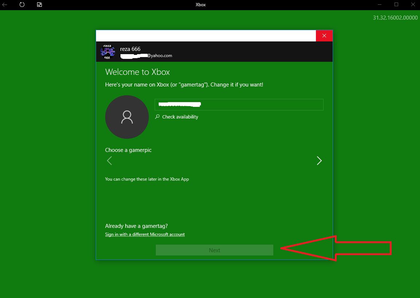This screenshot has height=298, width=420.
Task: Click the 'Here's your name on Xbox' text
Action: click(184, 85)
